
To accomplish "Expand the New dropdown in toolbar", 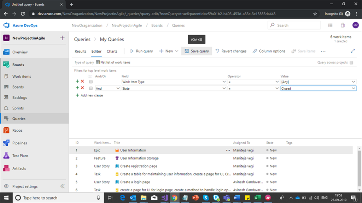I will point(177,51).
